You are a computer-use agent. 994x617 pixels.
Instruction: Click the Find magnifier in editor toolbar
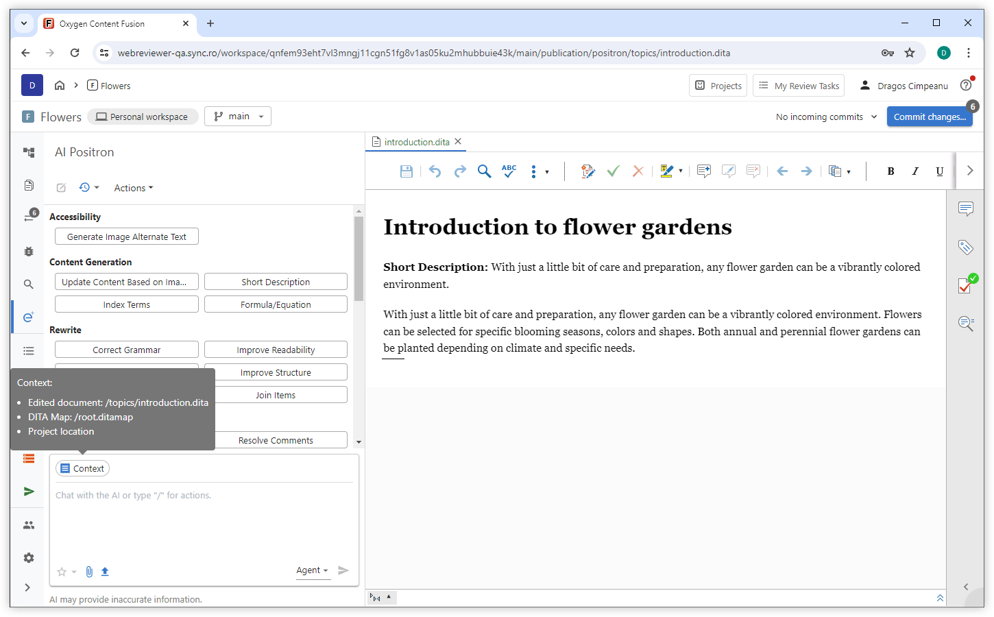tap(484, 171)
